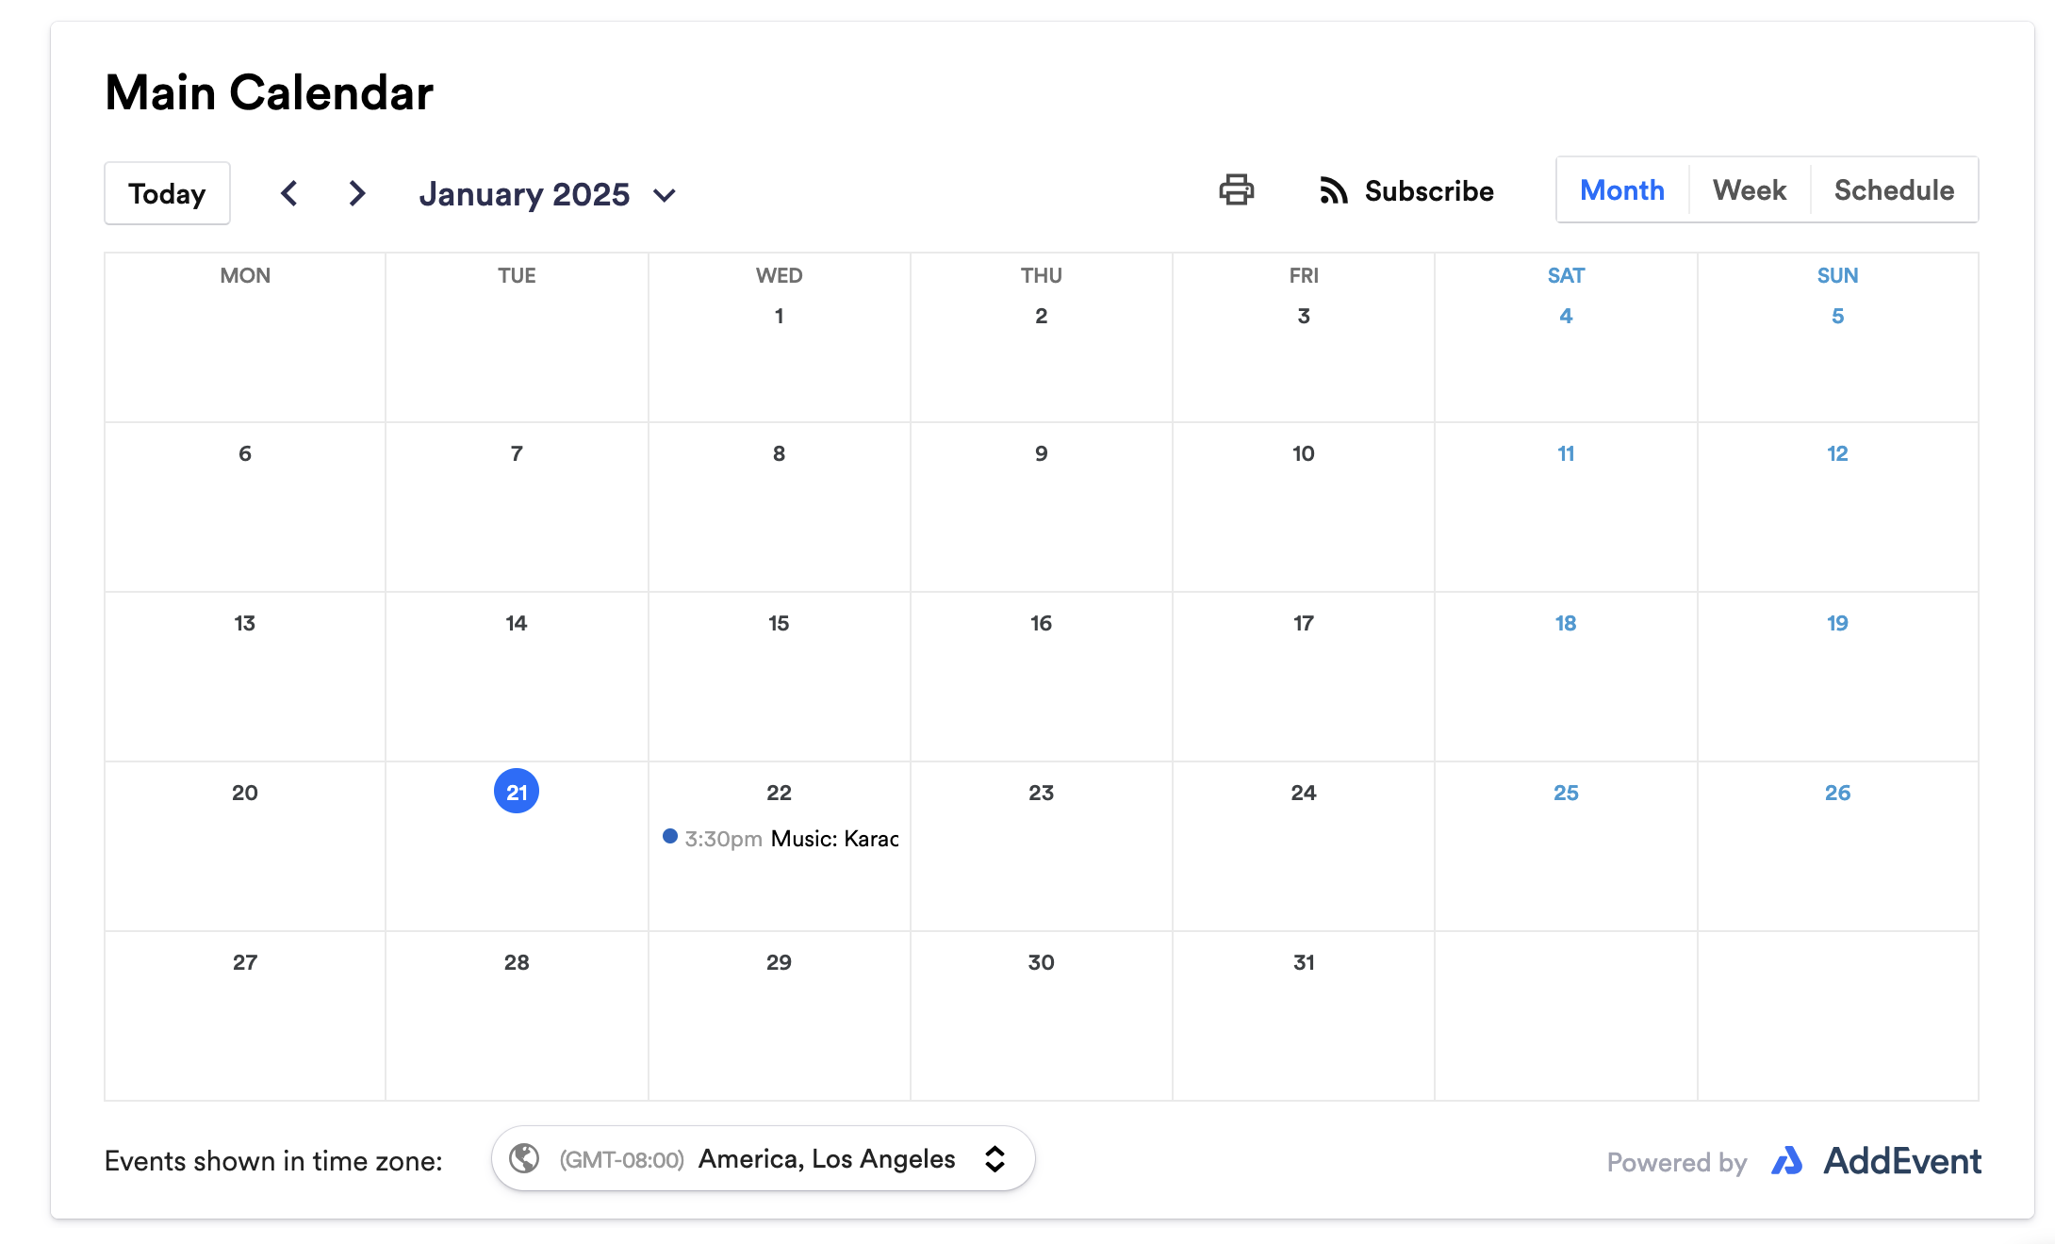The image size is (2055, 1244).
Task: Click date 31 in the calendar
Action: (x=1303, y=962)
